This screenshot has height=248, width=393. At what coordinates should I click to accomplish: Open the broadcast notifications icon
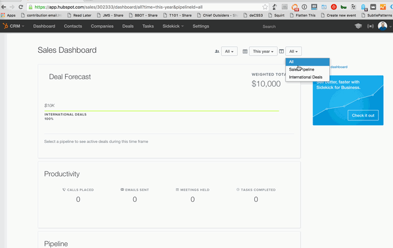[x=370, y=26]
